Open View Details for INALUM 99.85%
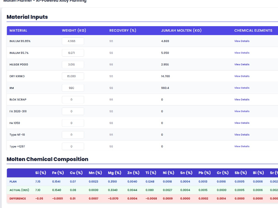This screenshot has width=278, height=208. (x=242, y=41)
